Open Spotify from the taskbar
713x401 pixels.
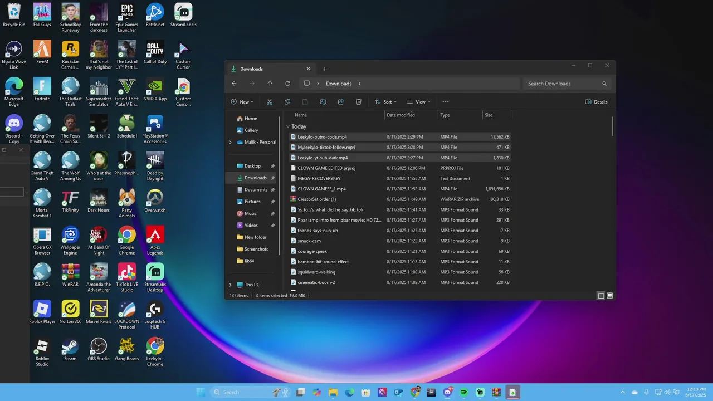(464, 392)
